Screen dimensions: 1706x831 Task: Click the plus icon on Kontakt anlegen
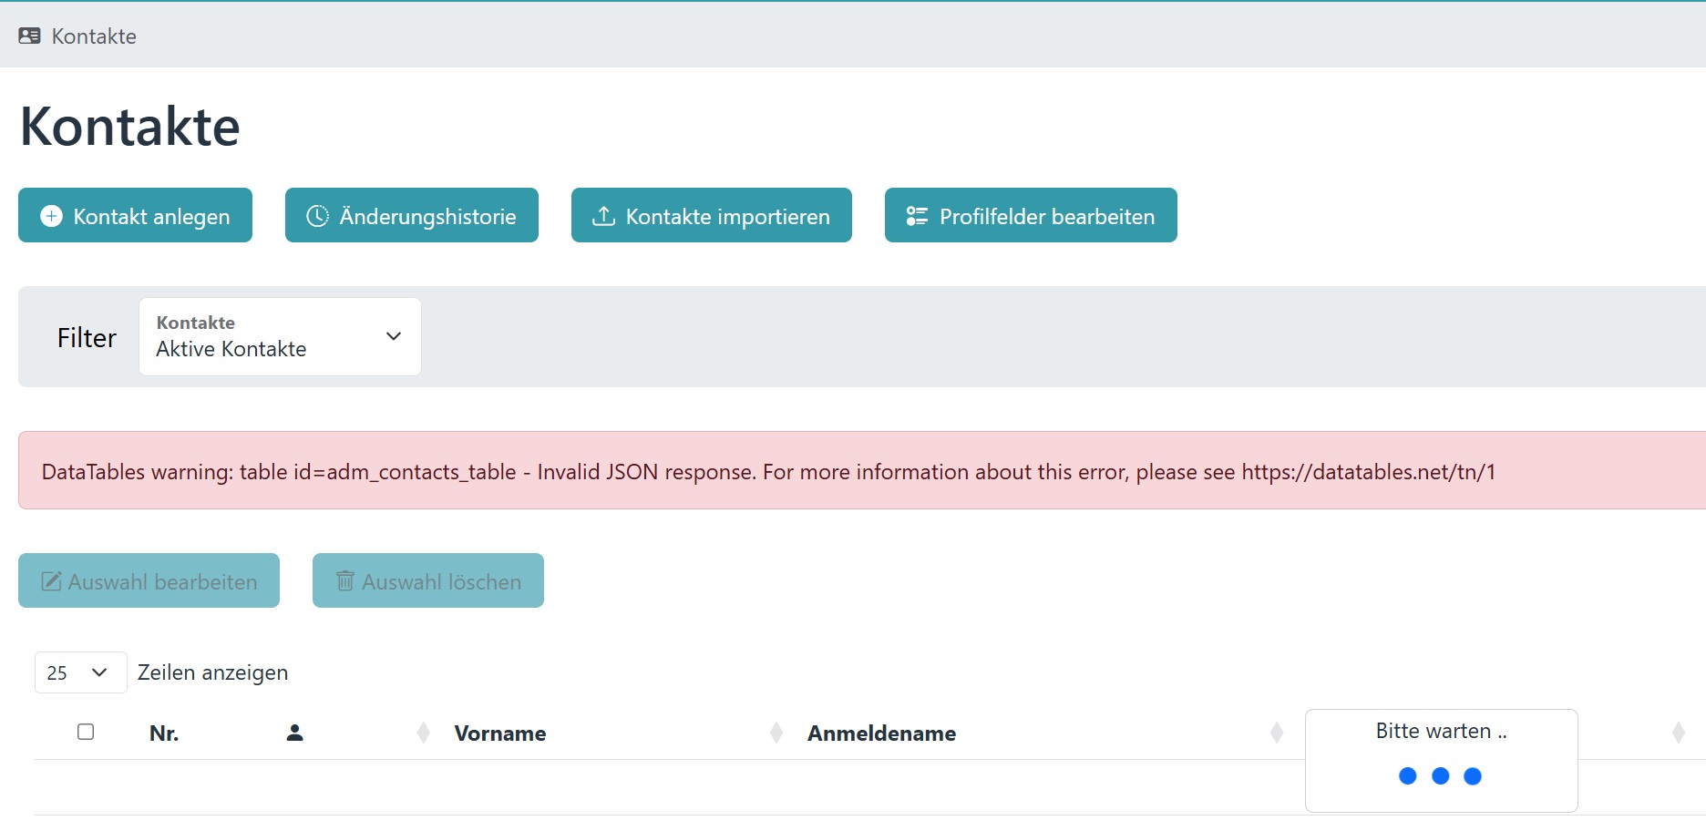[52, 216]
